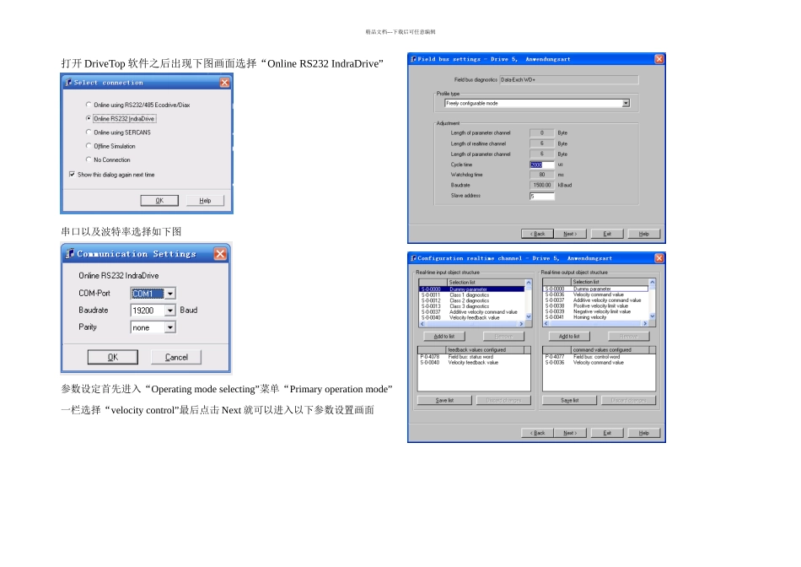Image resolution: width=801 pixels, height=567 pixels.
Task: Click right arrow of input list horizontal scrollbar
Action: tap(521, 324)
